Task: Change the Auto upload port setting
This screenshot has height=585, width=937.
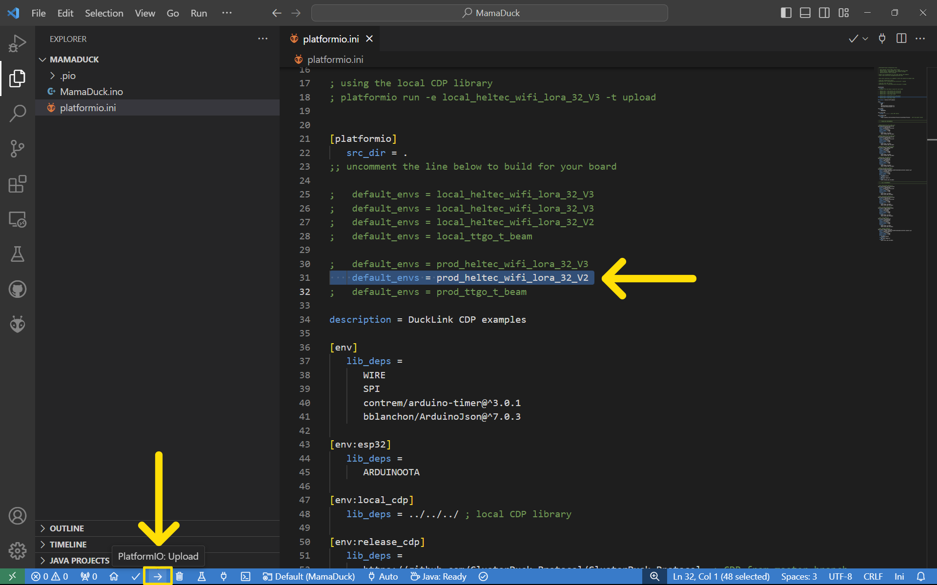Action: [x=383, y=577]
